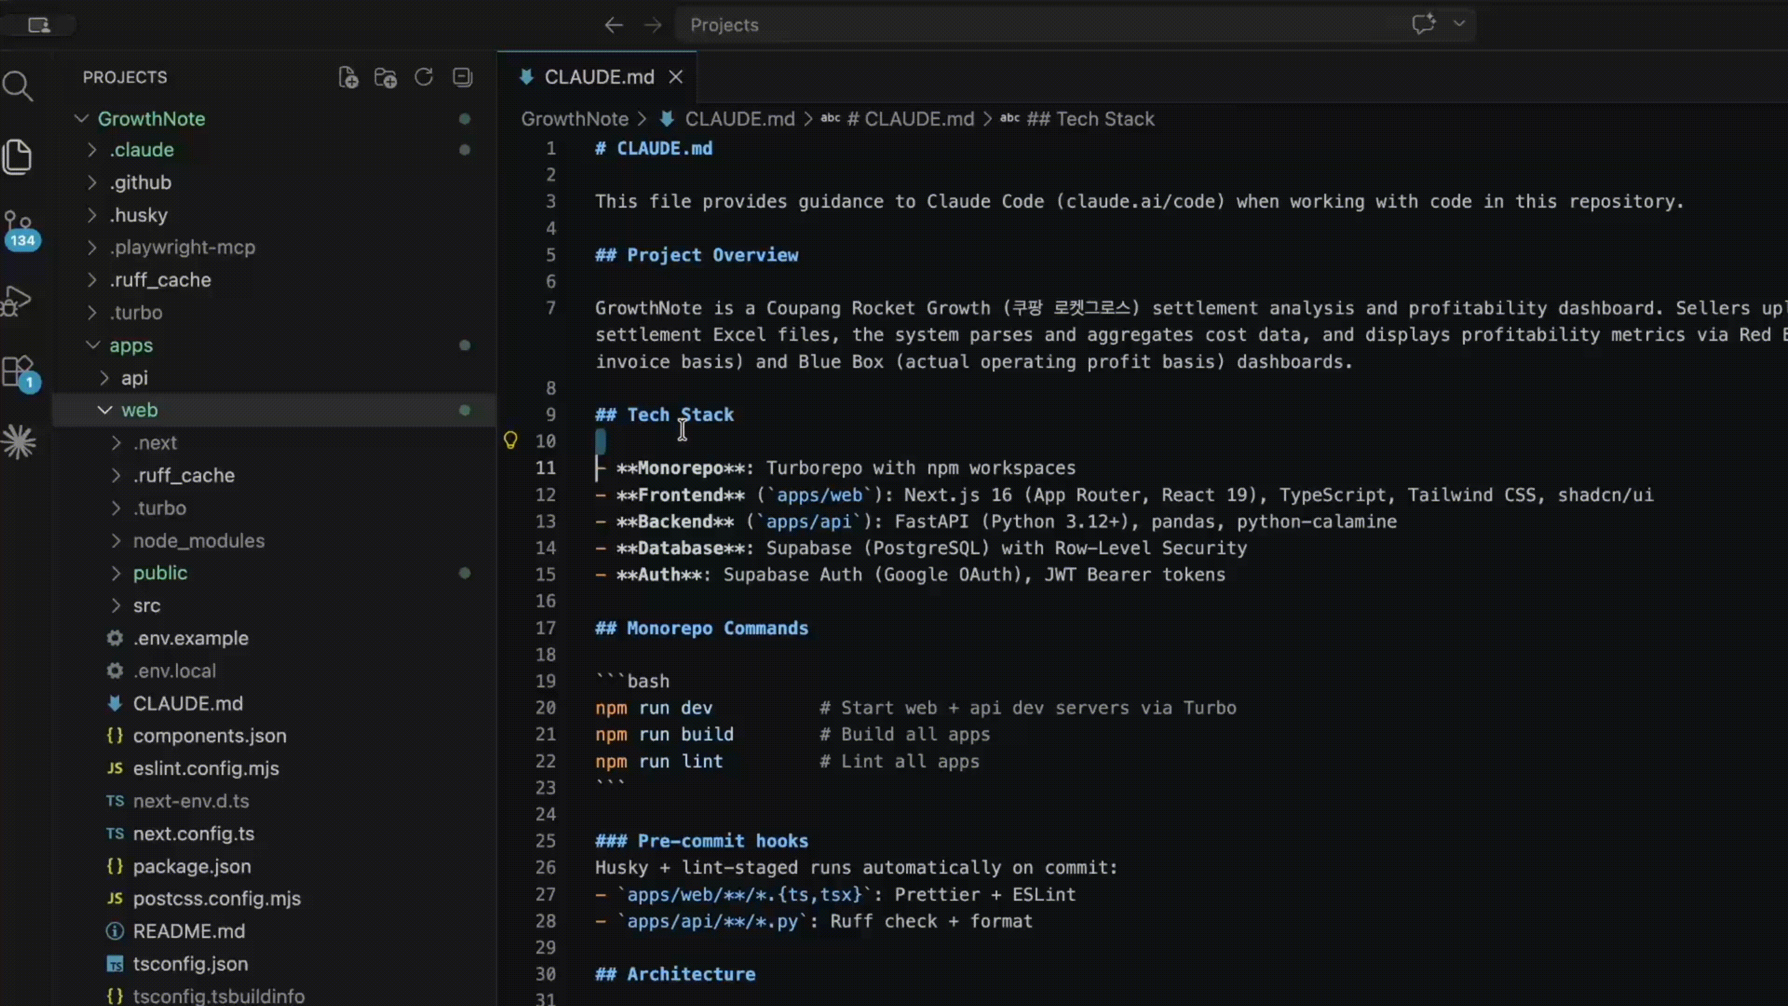Go back using the left arrow
Image resolution: width=1788 pixels, height=1006 pixels.
pyautogui.click(x=613, y=25)
